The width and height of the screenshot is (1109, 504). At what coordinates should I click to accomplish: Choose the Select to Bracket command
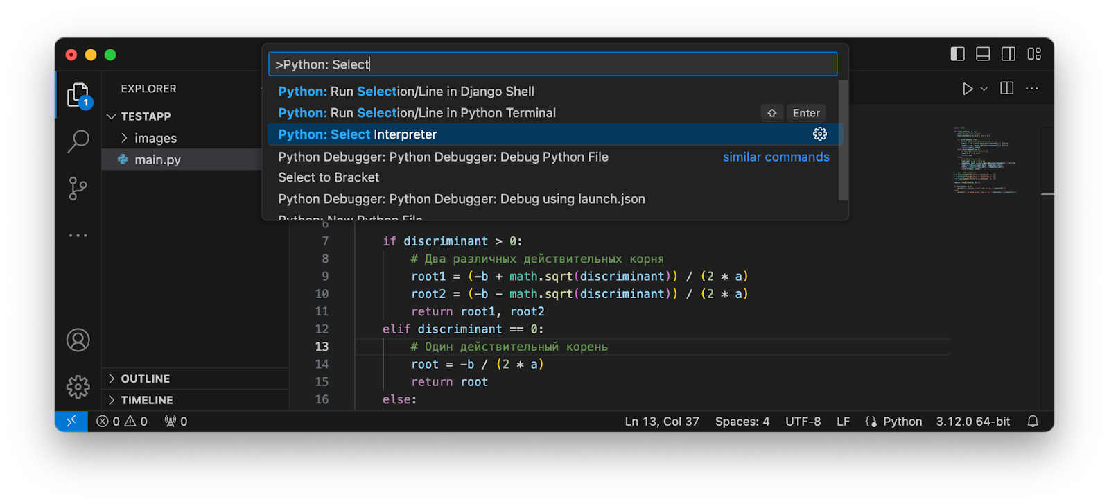tap(553, 177)
